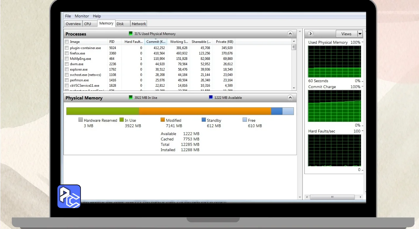Switch to the Overview tab
The image size is (419, 229).
click(x=73, y=24)
